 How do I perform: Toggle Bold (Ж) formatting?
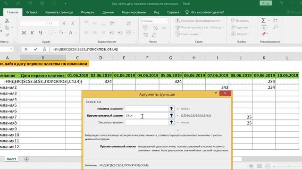point(24,33)
